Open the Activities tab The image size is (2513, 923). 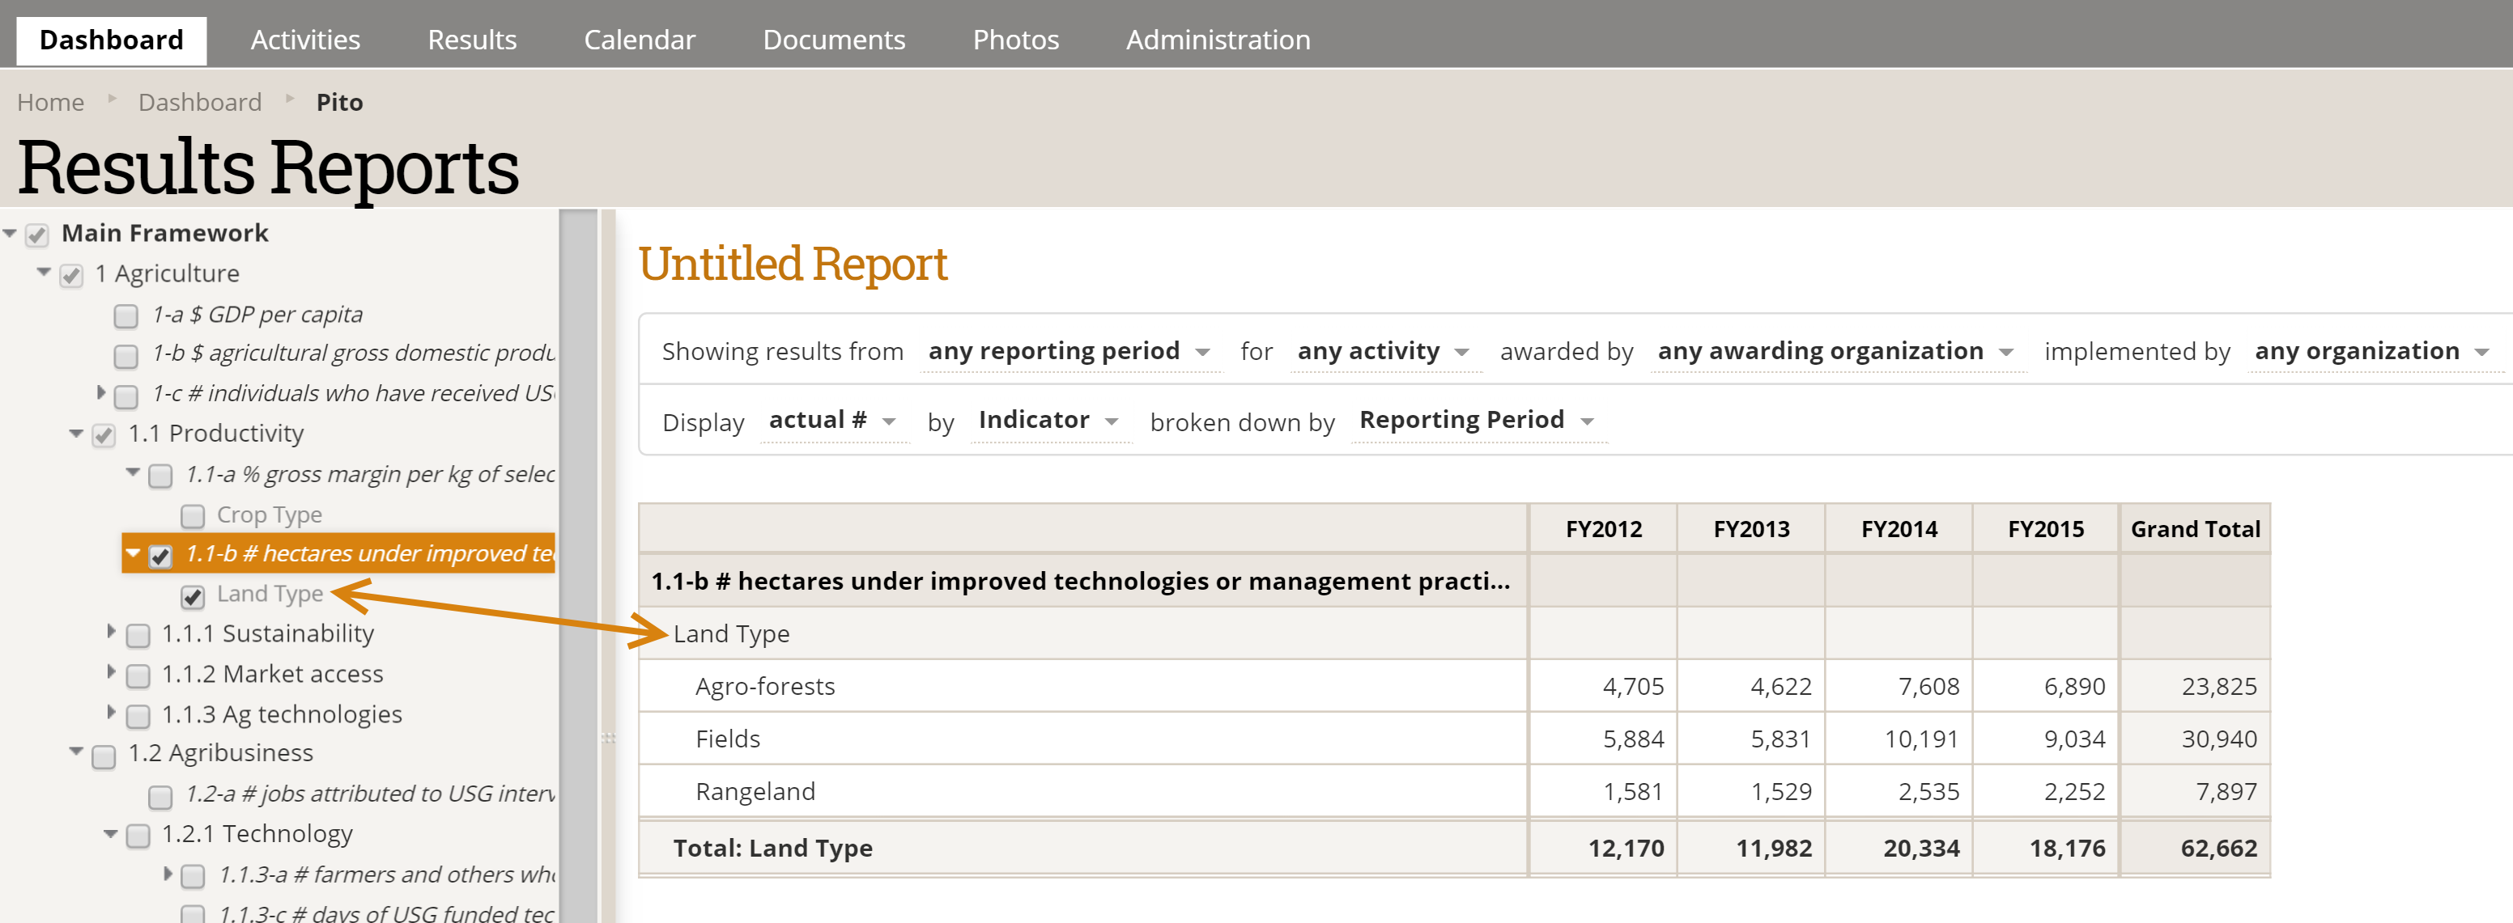[x=305, y=40]
